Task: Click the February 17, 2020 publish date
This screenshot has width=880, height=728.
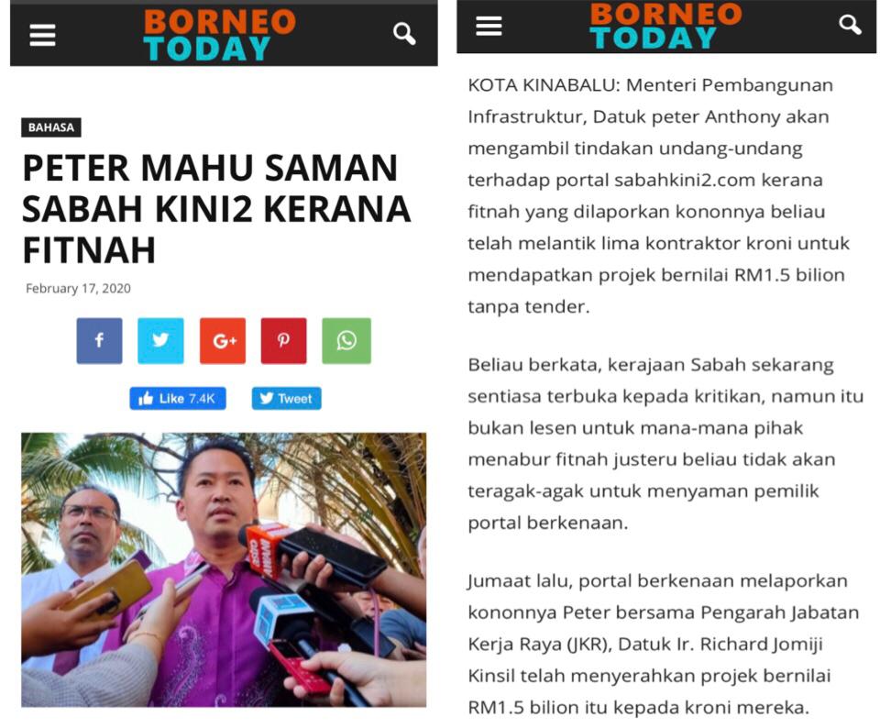Action: pyautogui.click(x=78, y=289)
